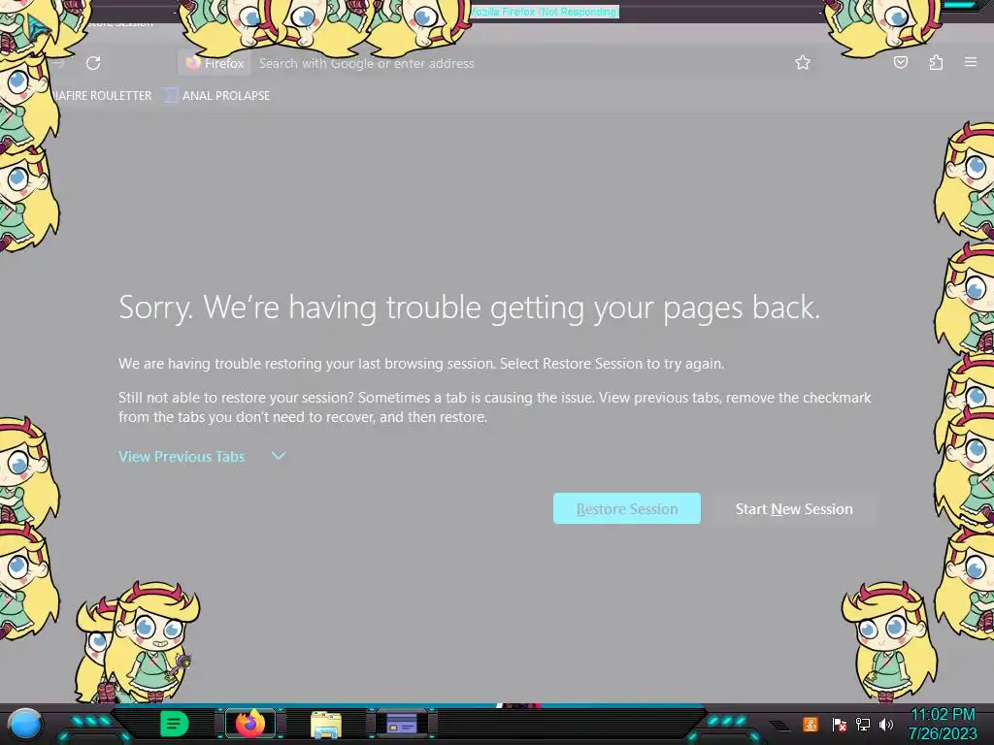This screenshot has height=745, width=994.
Task: Open the Extensions puzzle-piece icon
Action: tap(936, 62)
